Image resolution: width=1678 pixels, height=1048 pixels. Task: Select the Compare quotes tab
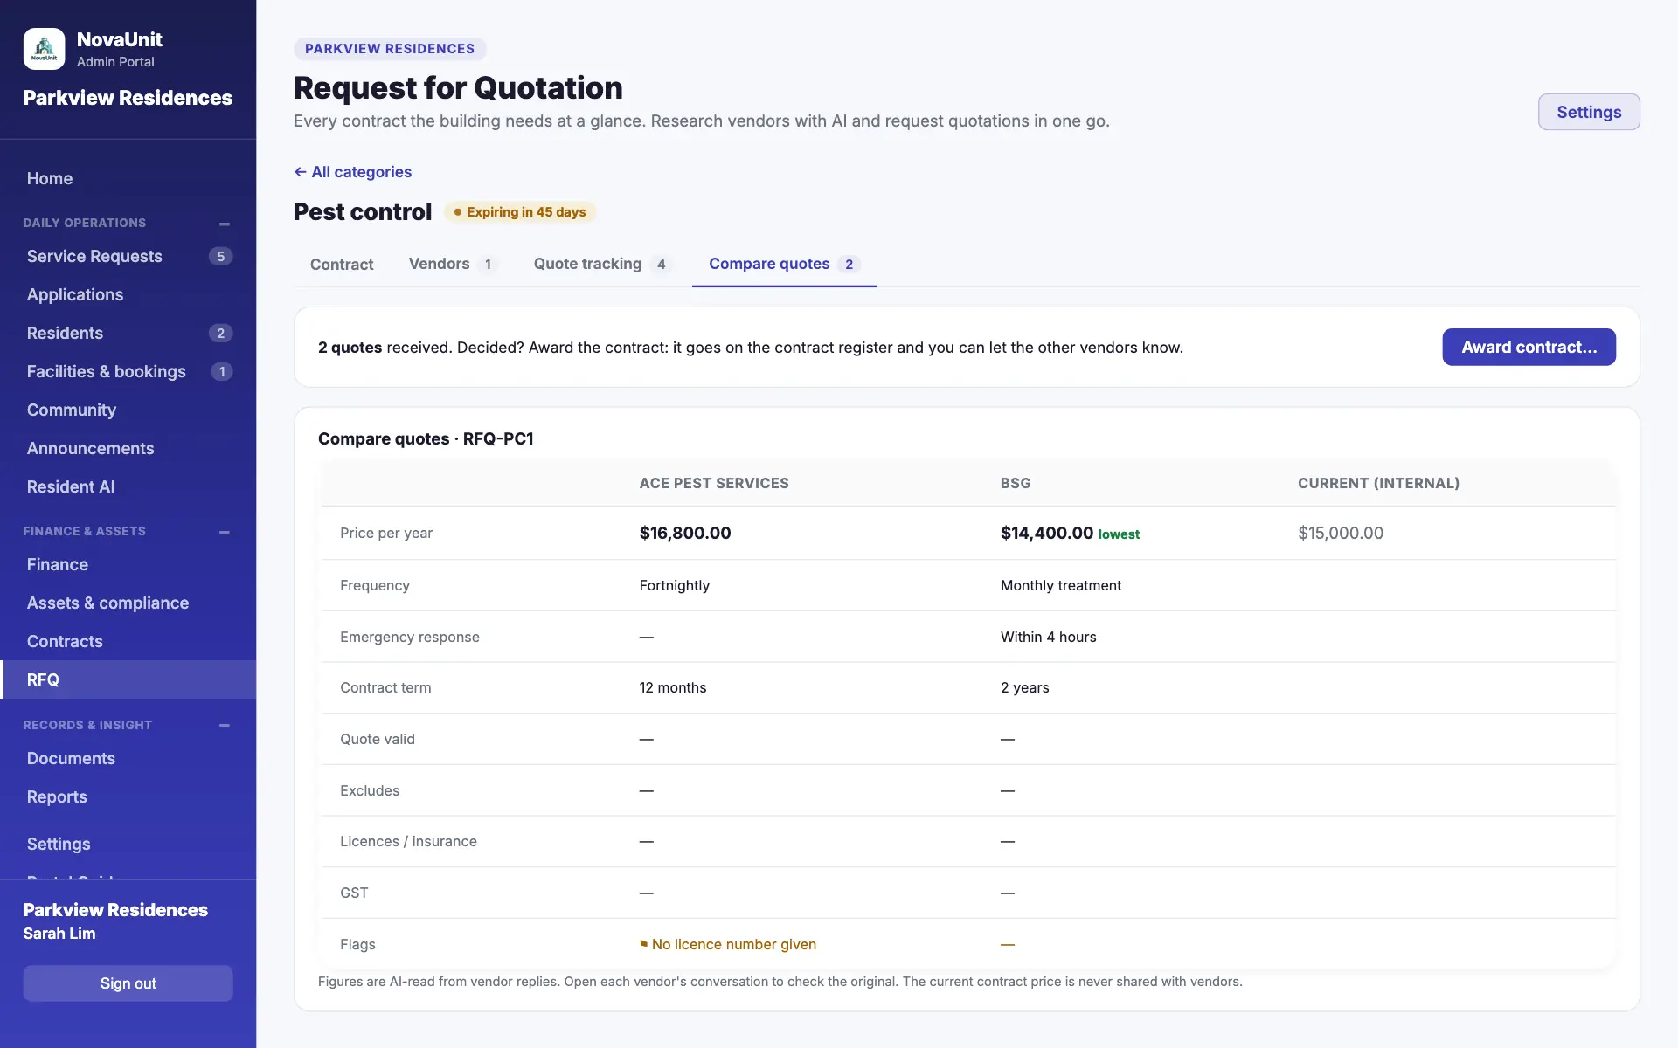[784, 264]
